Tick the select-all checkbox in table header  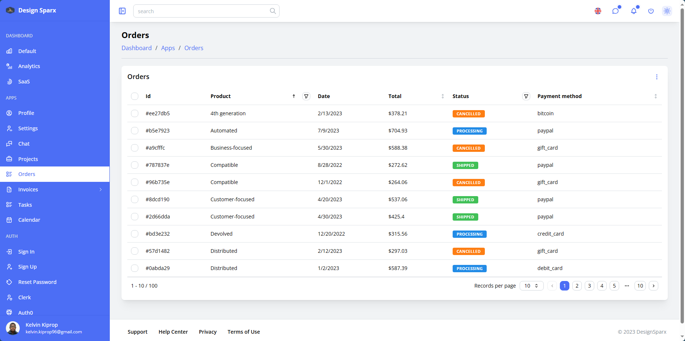click(135, 96)
